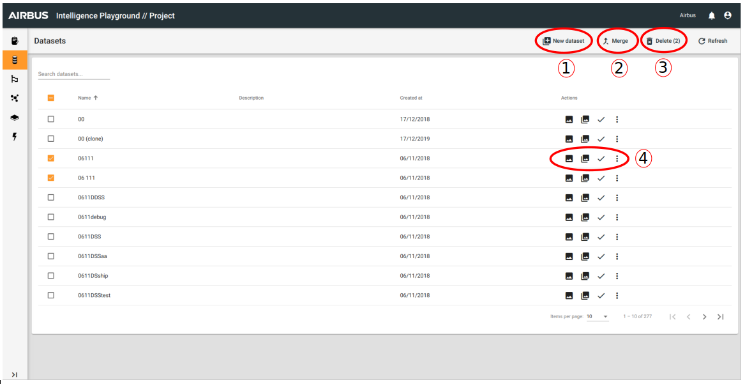Click checkmark icon for 0611debug
745x384 pixels.
pos(601,217)
